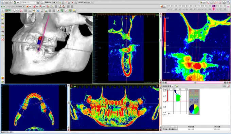231x134 pixels.
Task: Select tooth number 41 button
Action: tap(195, 9)
